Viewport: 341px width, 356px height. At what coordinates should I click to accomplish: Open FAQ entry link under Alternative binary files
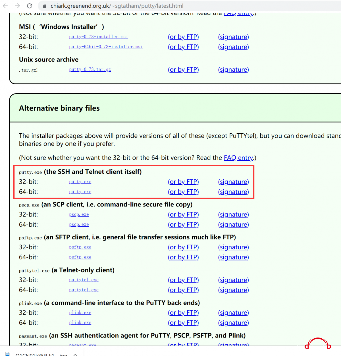coord(238,158)
